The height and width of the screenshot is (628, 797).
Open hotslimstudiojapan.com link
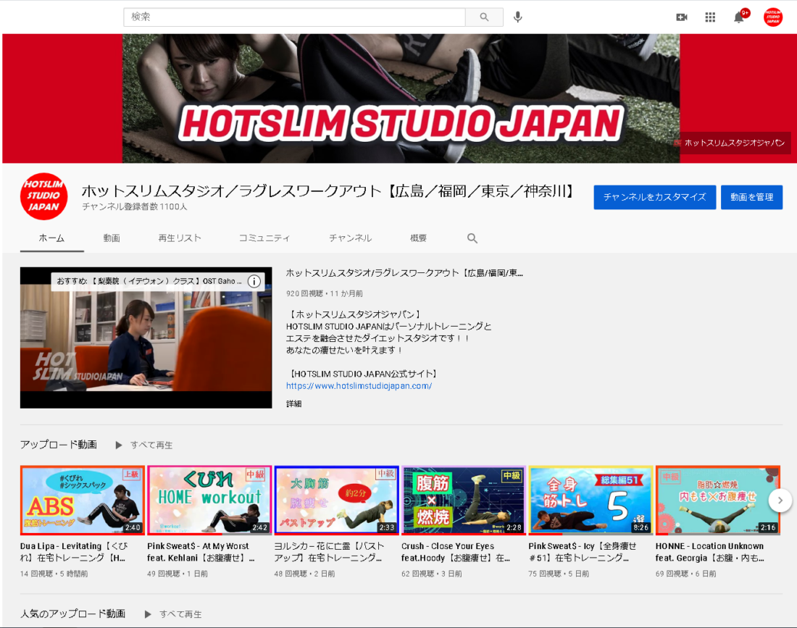359,385
